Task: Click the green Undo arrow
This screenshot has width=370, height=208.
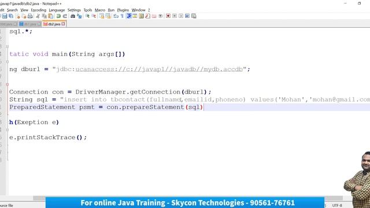Action: pyautogui.click(x=58, y=16)
